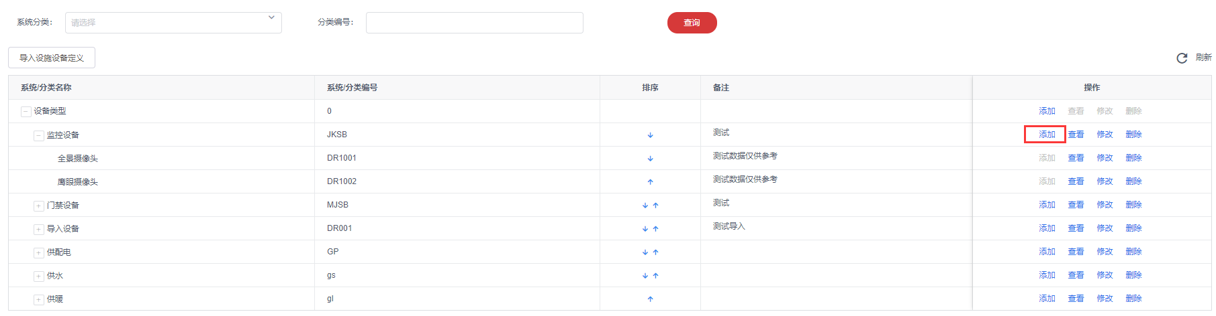The height and width of the screenshot is (316, 1216).
Task: Click the up arrow for 门禁设备
Action: [655, 206]
